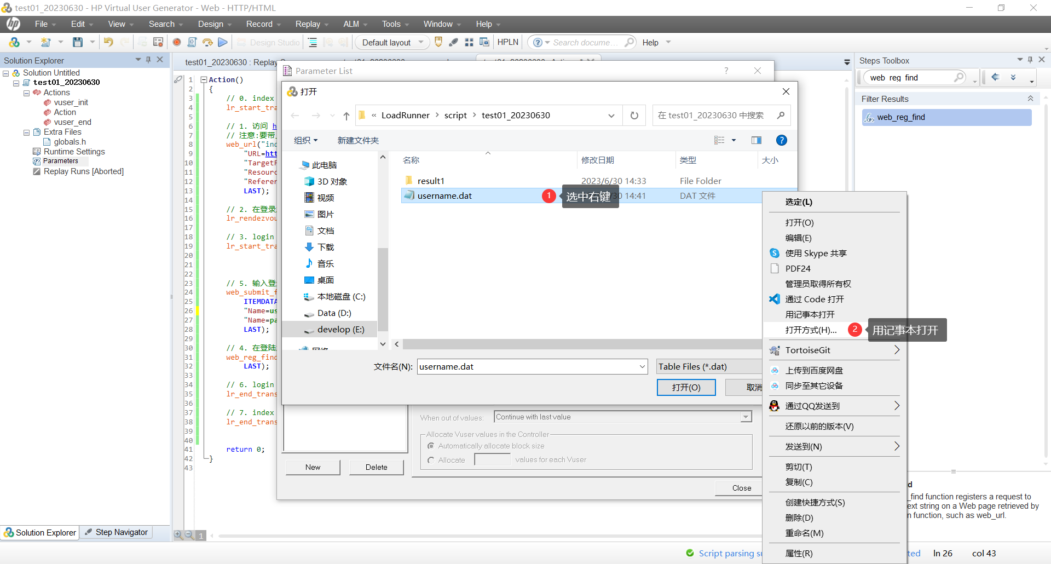This screenshot has width=1051, height=564.
Task: Open the Replay menu
Action: point(311,24)
